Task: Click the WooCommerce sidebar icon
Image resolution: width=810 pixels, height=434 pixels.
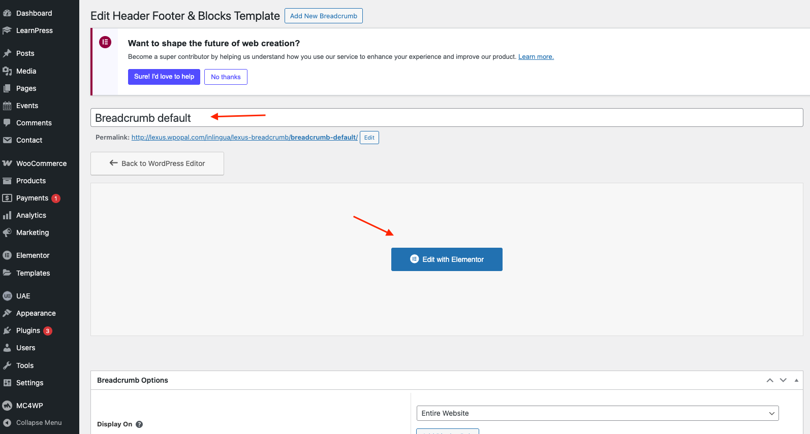Action: coord(7,163)
